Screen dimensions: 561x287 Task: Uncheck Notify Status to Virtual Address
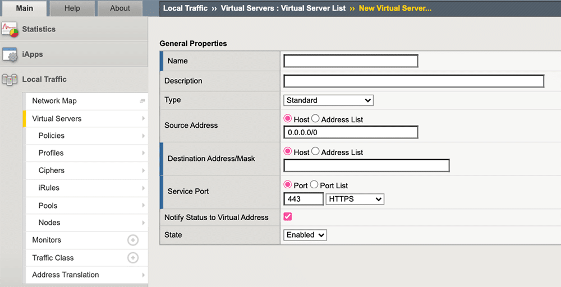click(288, 217)
